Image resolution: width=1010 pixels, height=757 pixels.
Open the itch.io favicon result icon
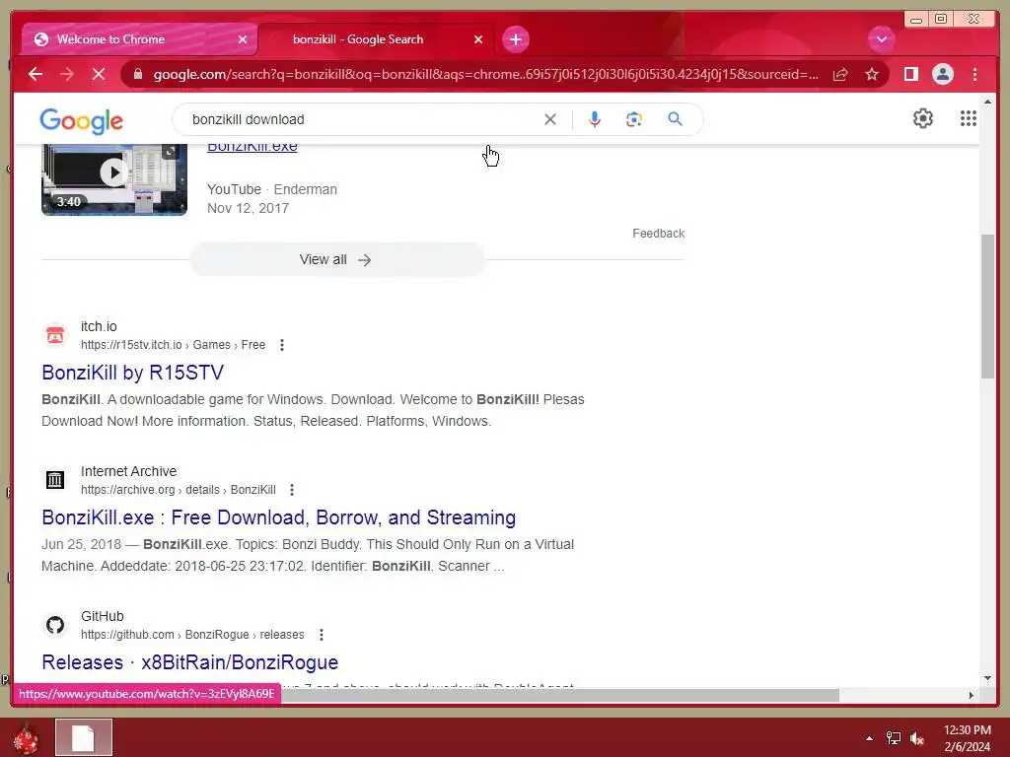click(55, 335)
